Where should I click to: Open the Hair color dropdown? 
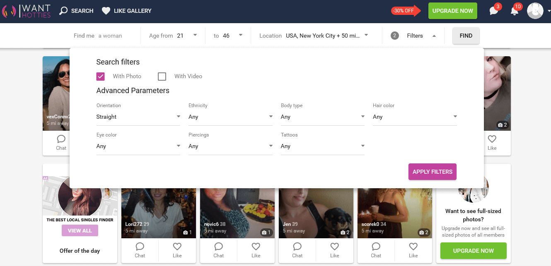coord(415,117)
